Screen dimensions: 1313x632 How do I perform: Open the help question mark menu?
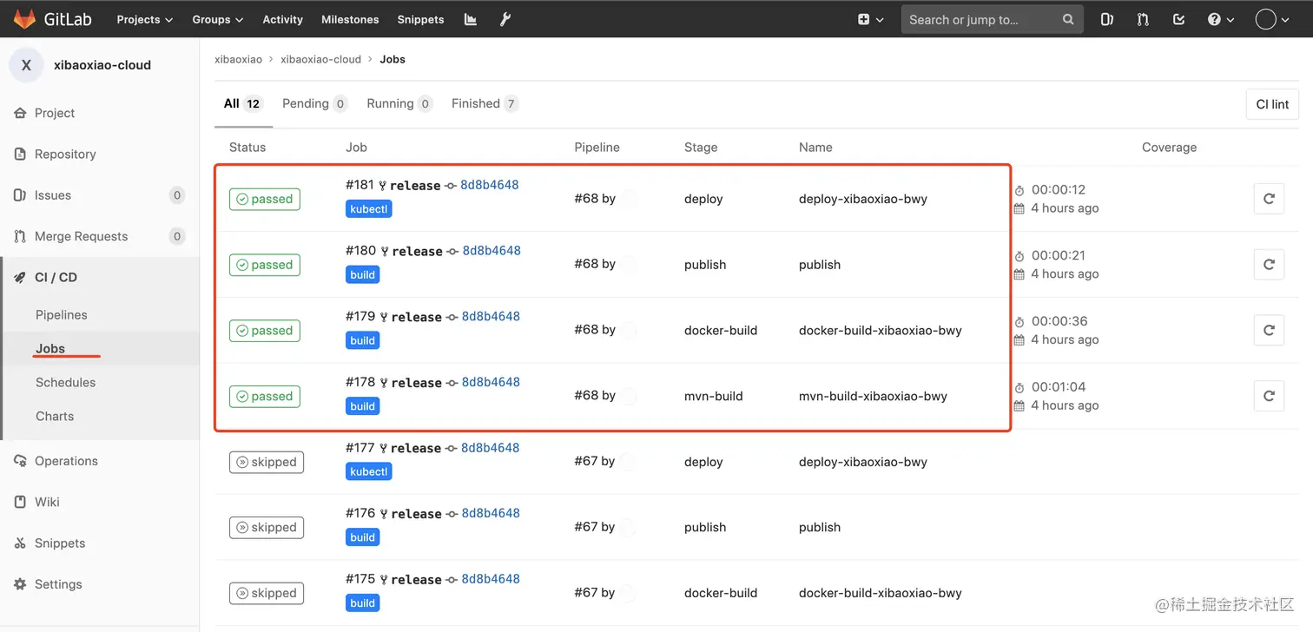coord(1220,19)
